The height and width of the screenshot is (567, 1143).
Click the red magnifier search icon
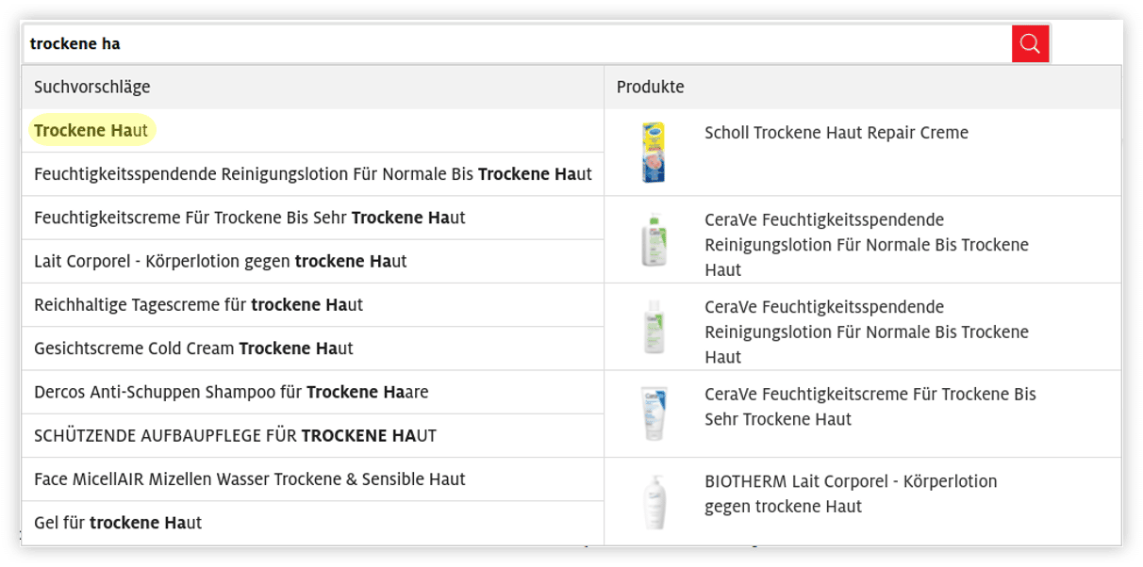tap(1030, 43)
